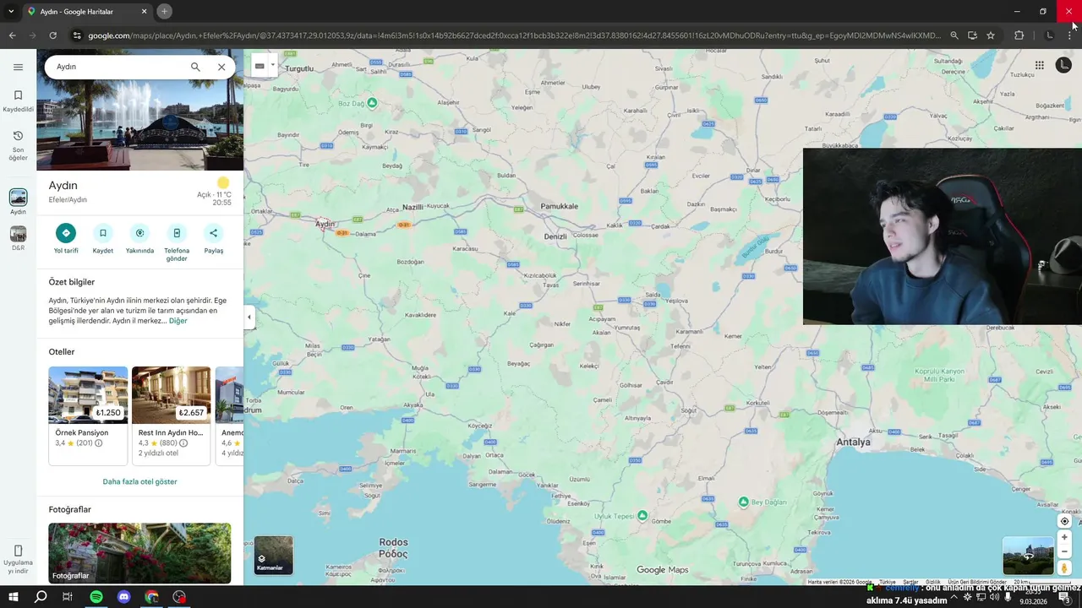Open the Fotoğraflar photo thumbnail

pos(139,553)
